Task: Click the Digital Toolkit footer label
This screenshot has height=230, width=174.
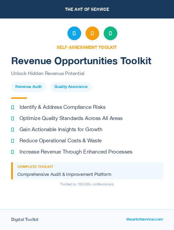Action: [x=25, y=220]
